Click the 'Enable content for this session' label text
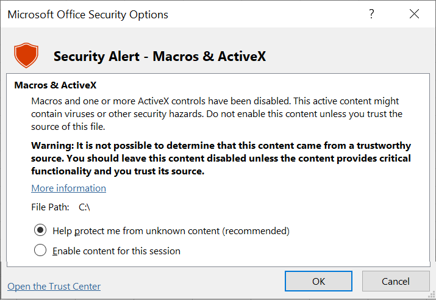This screenshot has height=300, width=436. coord(116,251)
